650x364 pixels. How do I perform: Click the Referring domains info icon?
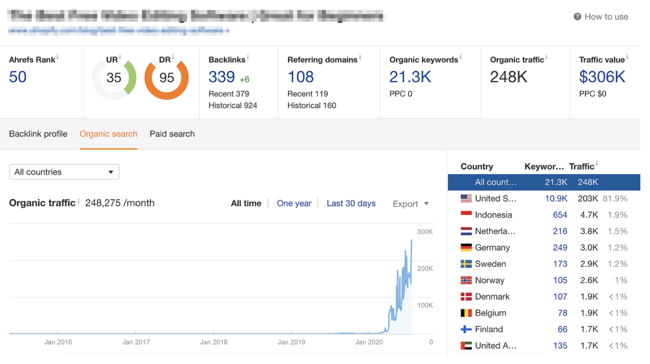(360, 57)
